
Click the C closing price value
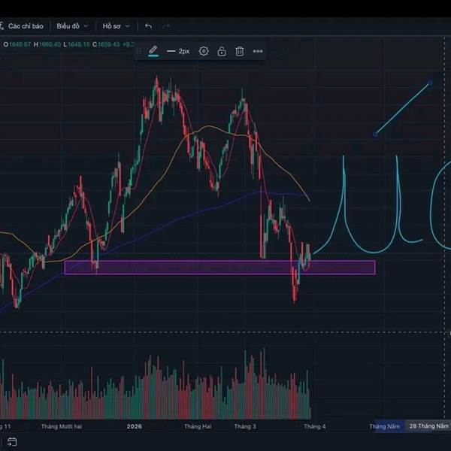108,44
